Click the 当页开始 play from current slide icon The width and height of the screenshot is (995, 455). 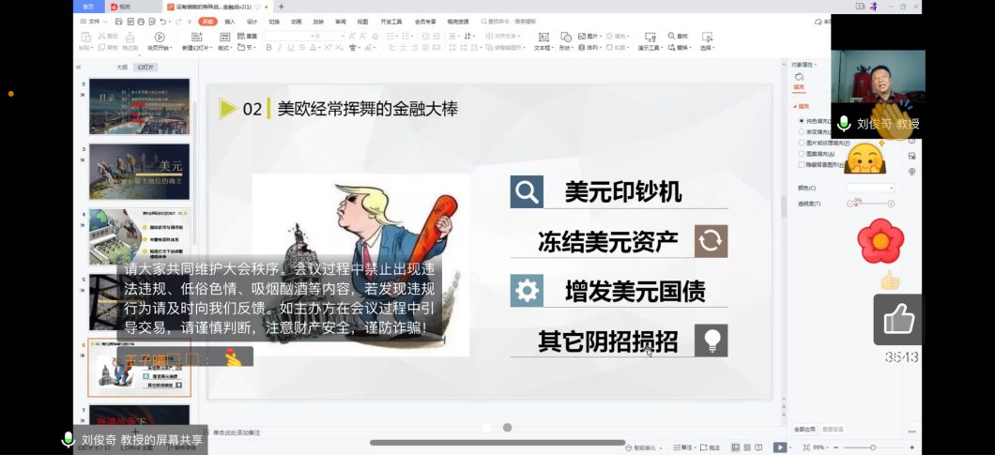(x=160, y=38)
